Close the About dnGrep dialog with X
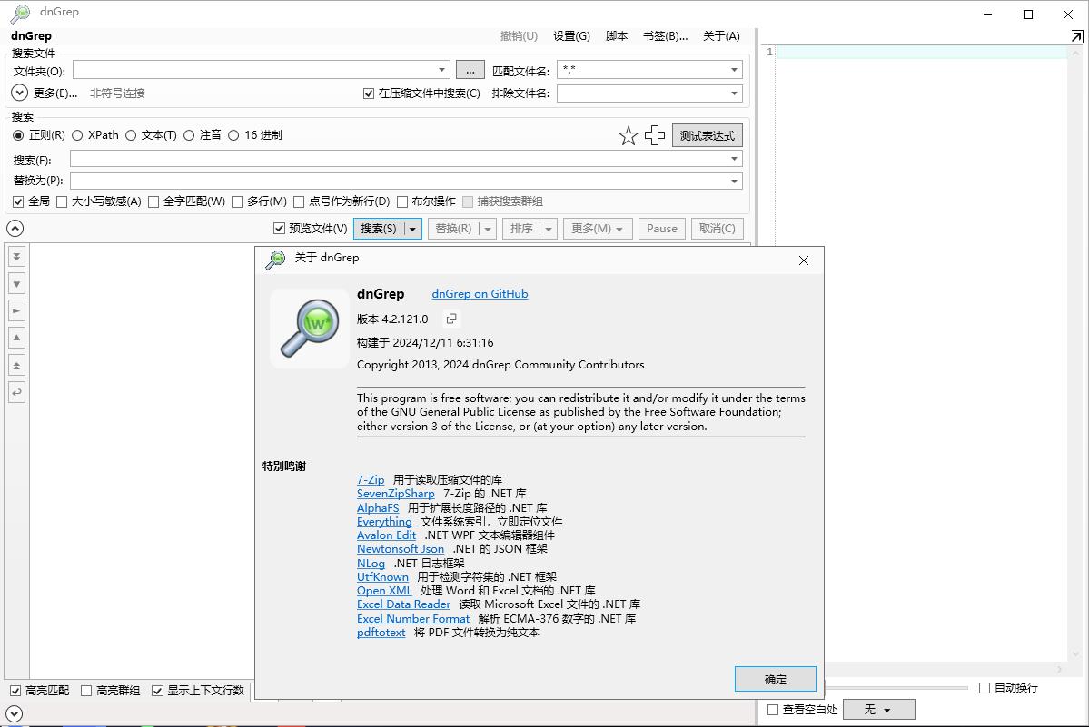This screenshot has width=1089, height=727. pos(804,260)
